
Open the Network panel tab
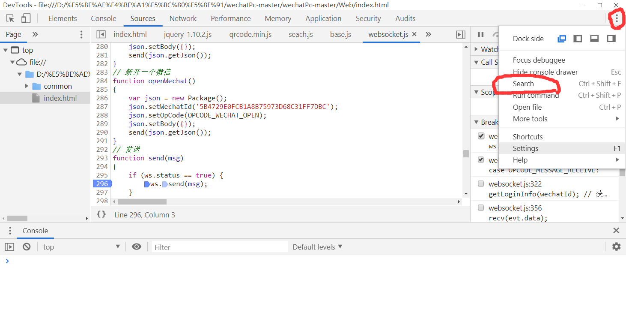click(183, 18)
